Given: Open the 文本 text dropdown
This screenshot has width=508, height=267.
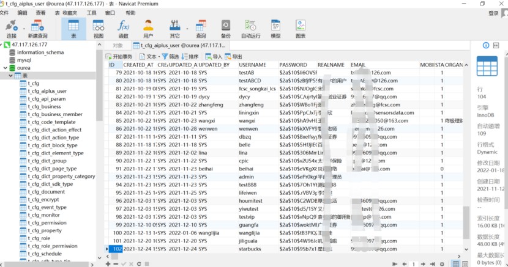Looking at the screenshot, I should pyautogui.click(x=150, y=57).
